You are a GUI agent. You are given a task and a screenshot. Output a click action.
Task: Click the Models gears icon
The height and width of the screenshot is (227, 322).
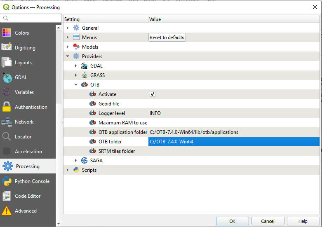76,47
